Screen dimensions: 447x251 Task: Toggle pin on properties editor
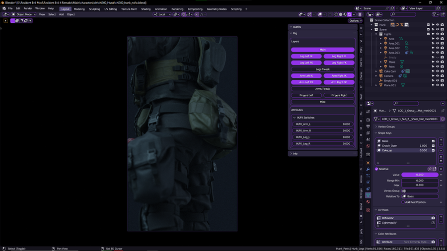tap(443, 111)
